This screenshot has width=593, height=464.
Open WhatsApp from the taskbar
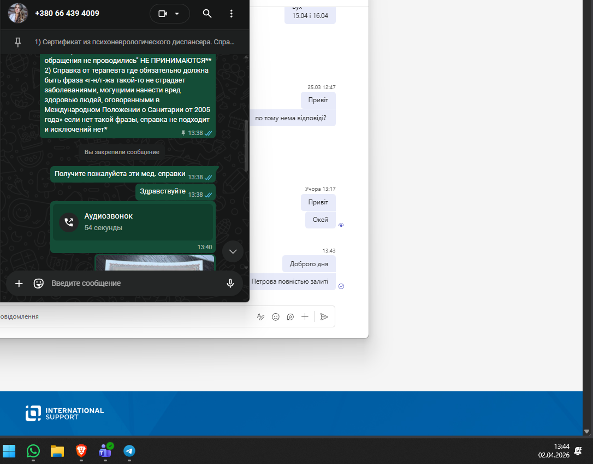[x=33, y=451]
